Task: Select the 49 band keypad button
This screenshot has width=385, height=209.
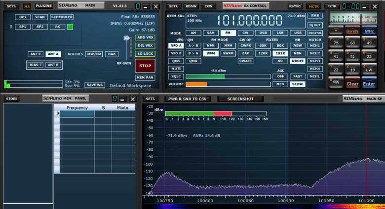Action: click(x=369, y=43)
